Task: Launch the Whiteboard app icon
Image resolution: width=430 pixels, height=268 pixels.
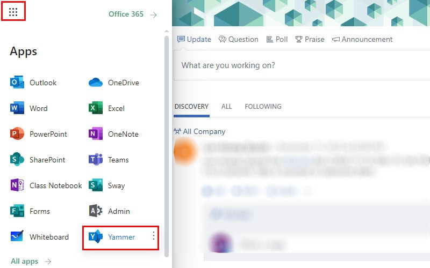Action: coord(17,236)
